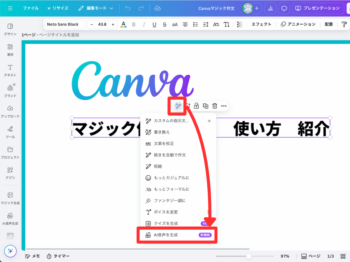Undo the last action
The height and width of the screenshot is (262, 350).
tap(128, 8)
